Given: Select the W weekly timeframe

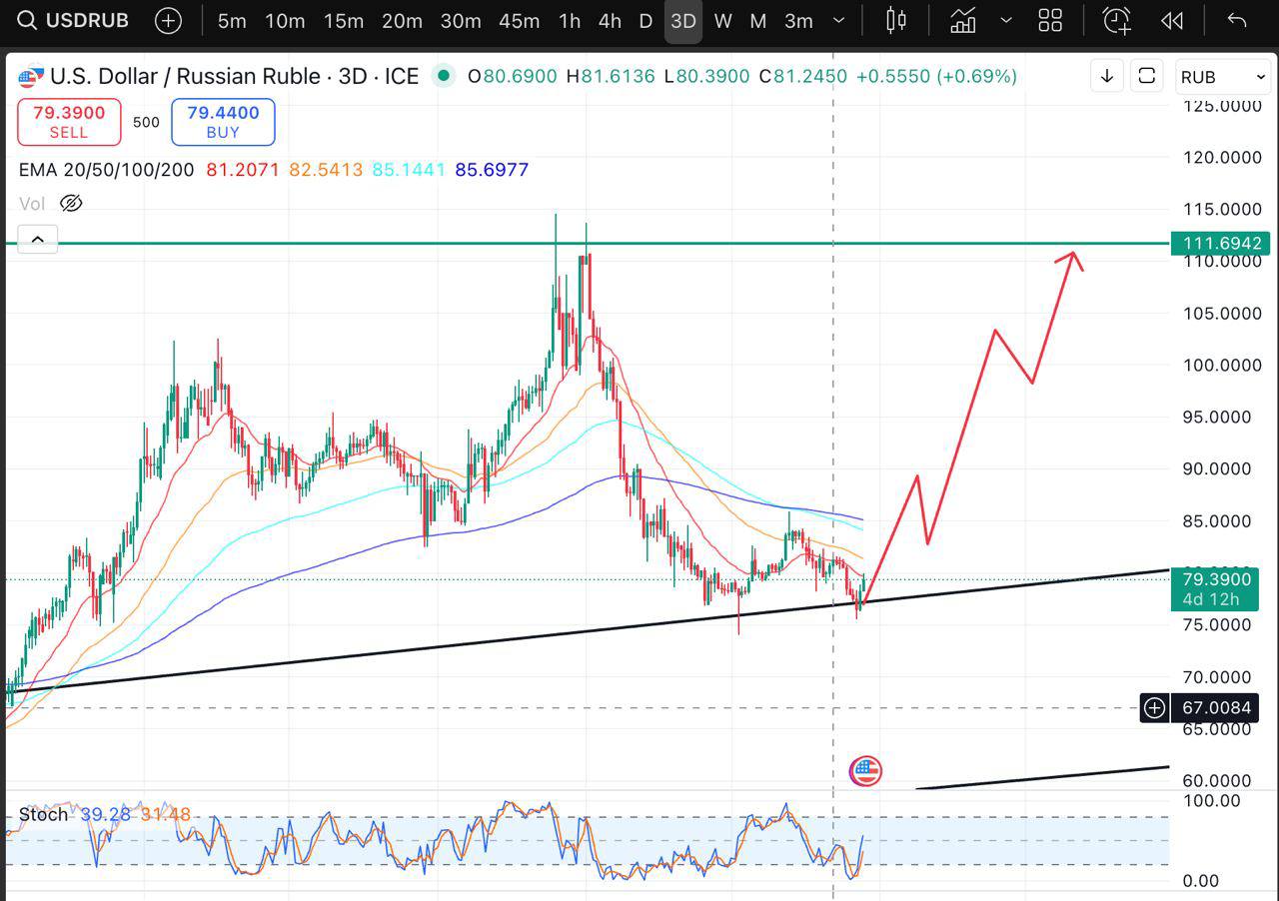Looking at the screenshot, I should 723,21.
